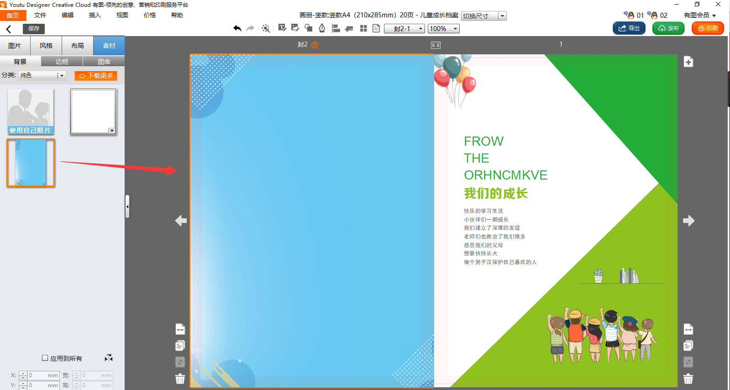Collapse the left side panel handle
This screenshot has width=730, height=390.
pos(127,206)
